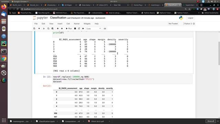
Task: Open Terminal from the dock
Action: (4, 51)
